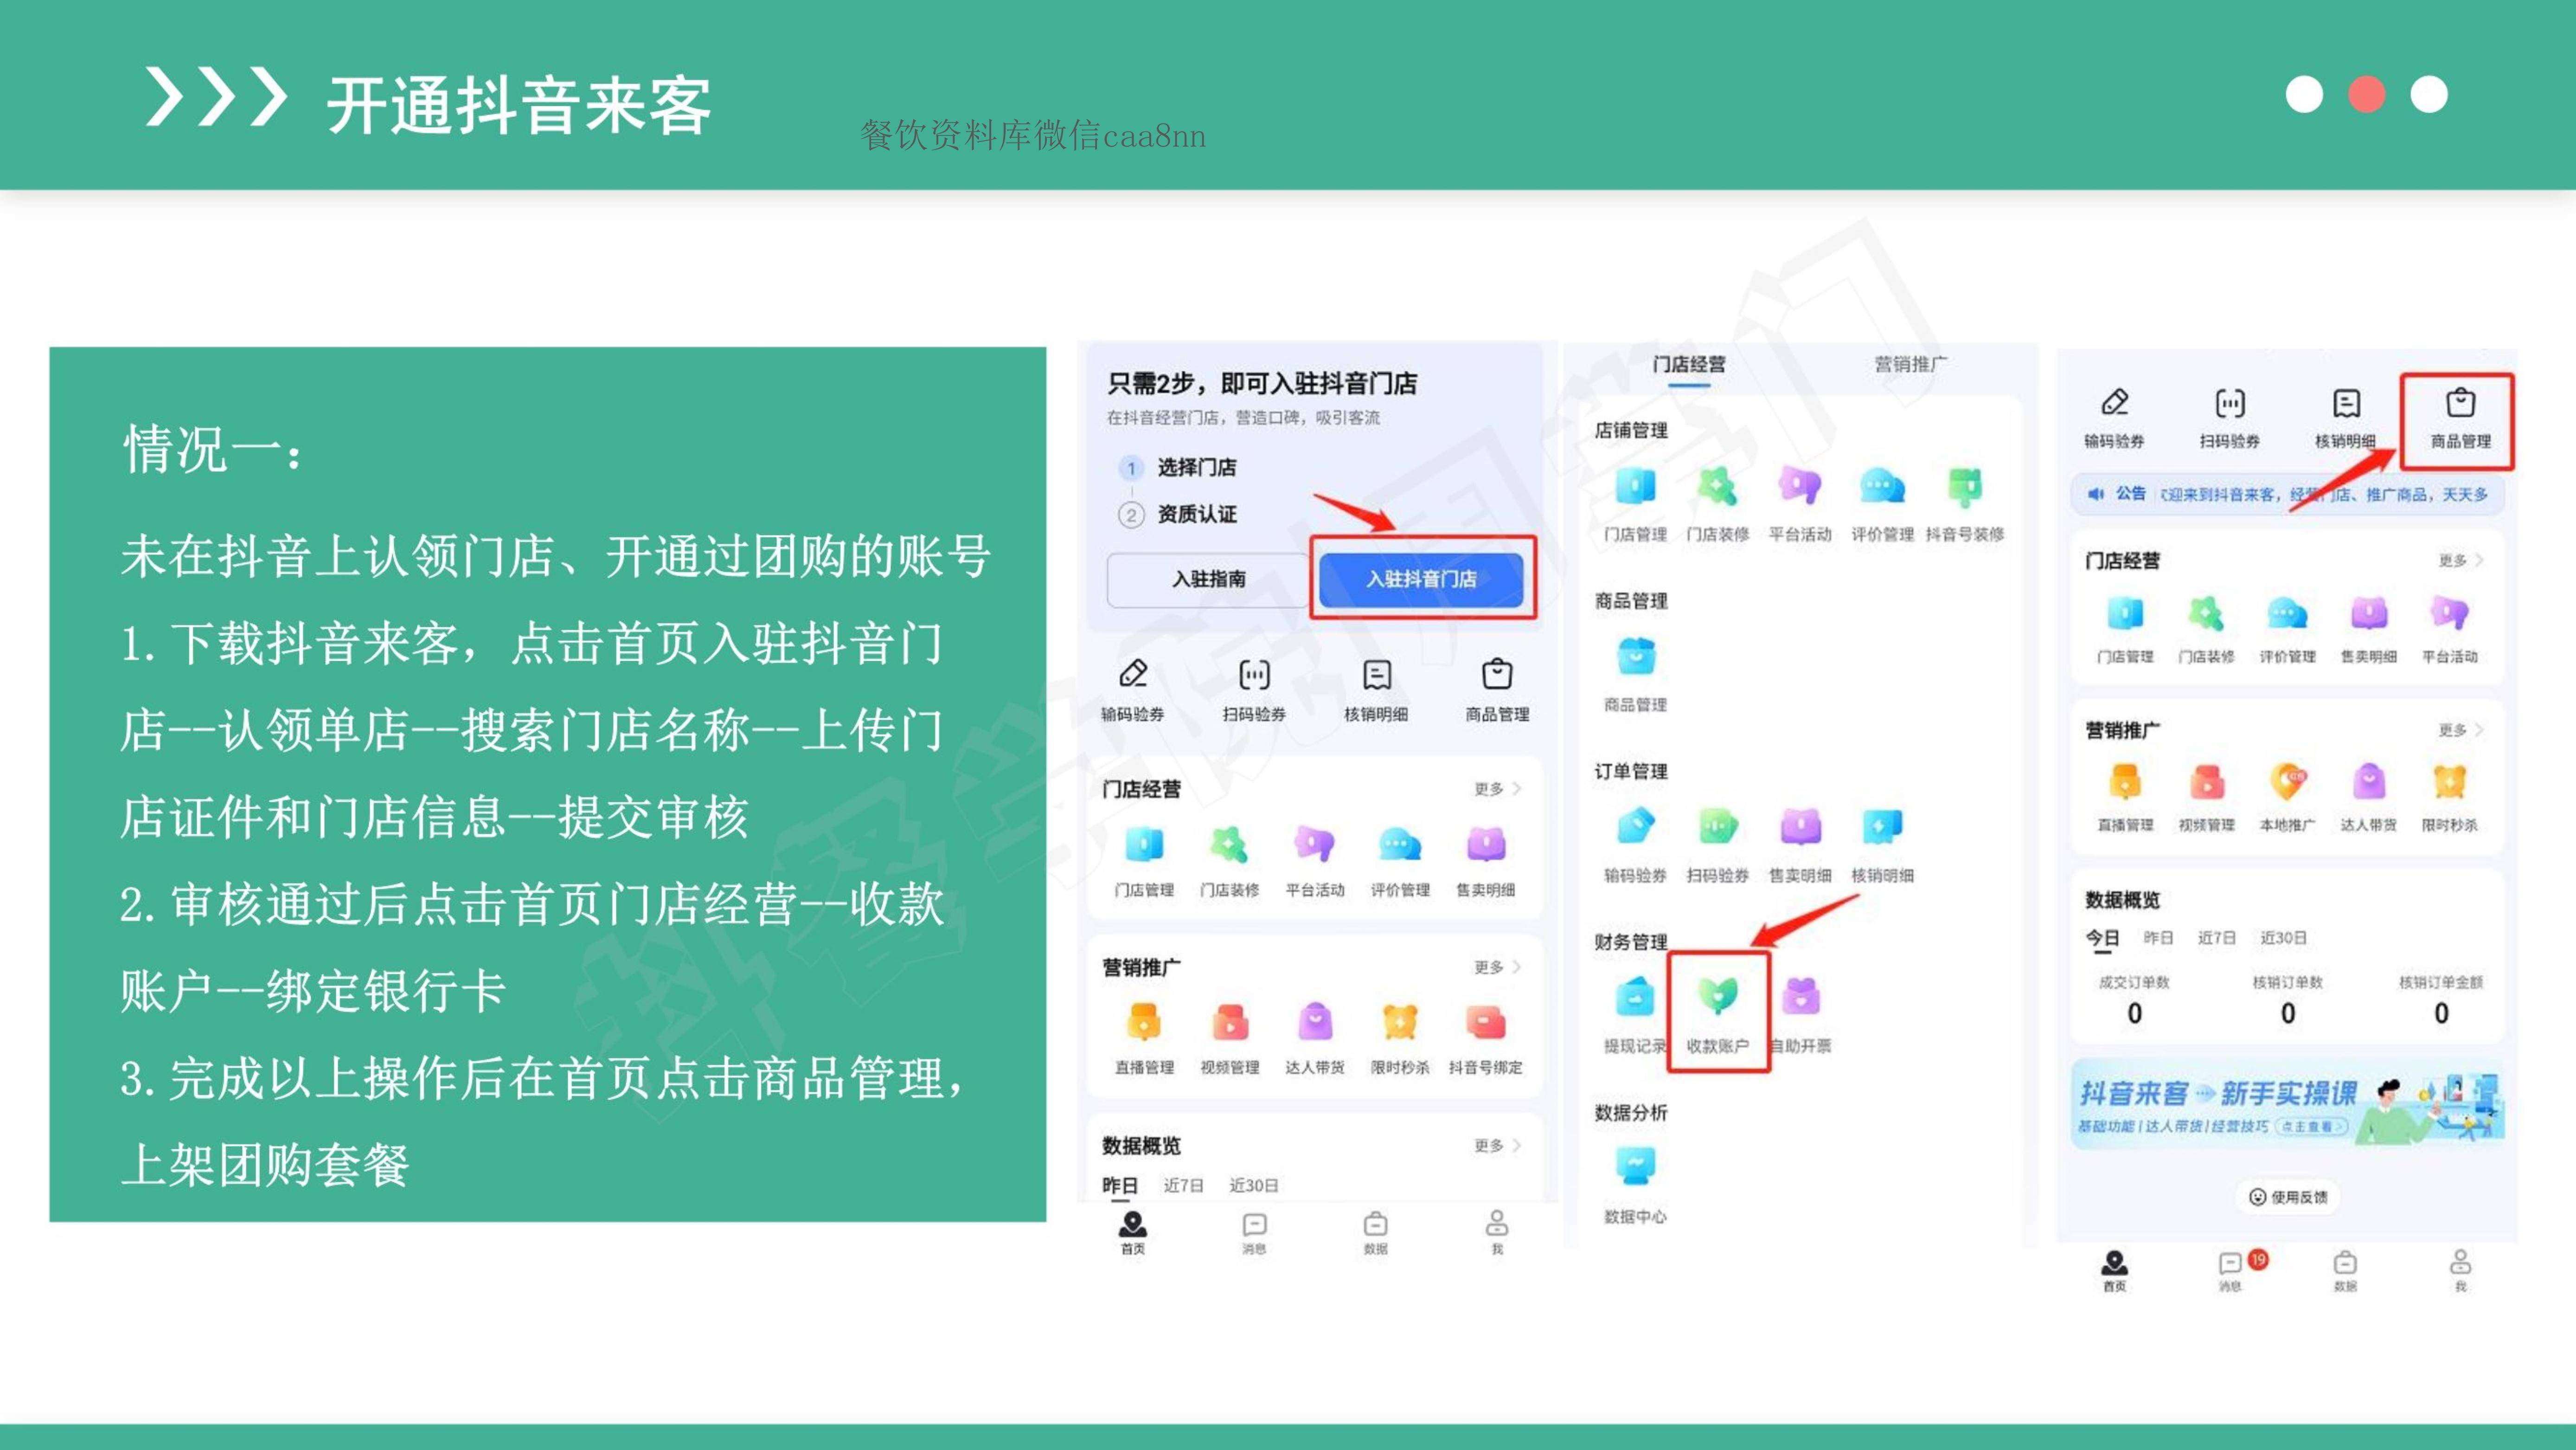Tap 扫码验券 icon in right phone's top row
This screenshot has width=2576, height=1450.
pos(2230,402)
